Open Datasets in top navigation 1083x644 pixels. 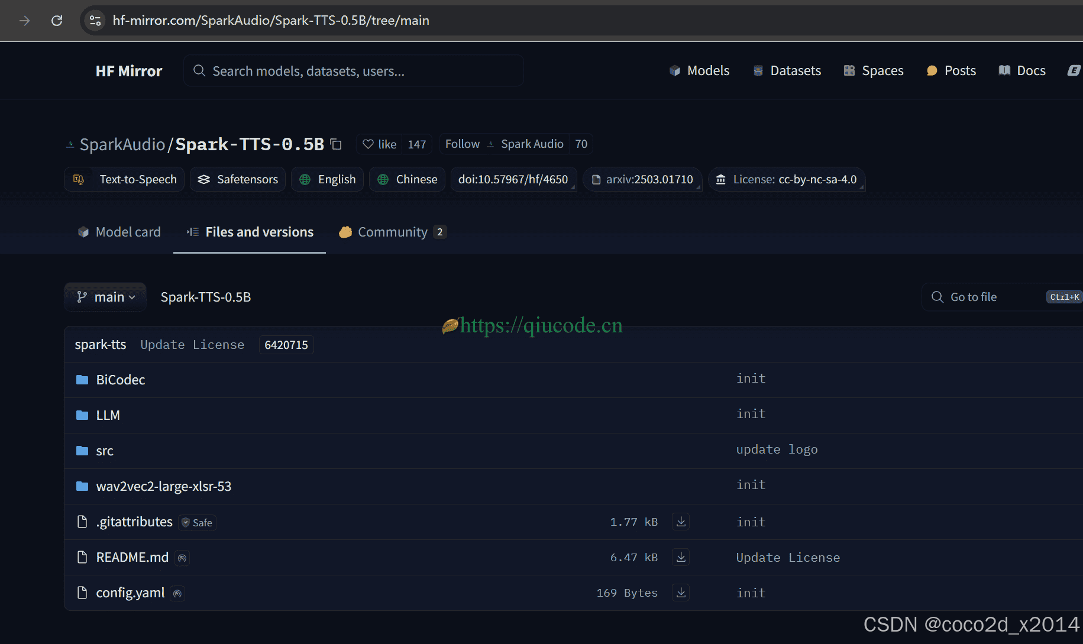click(787, 71)
